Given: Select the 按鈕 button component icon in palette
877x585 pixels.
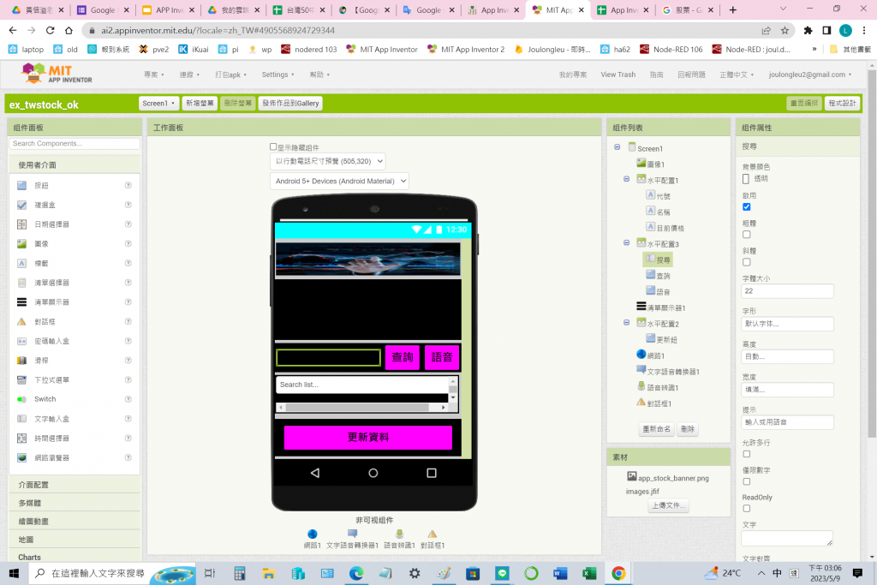Looking at the screenshot, I should tap(21, 185).
